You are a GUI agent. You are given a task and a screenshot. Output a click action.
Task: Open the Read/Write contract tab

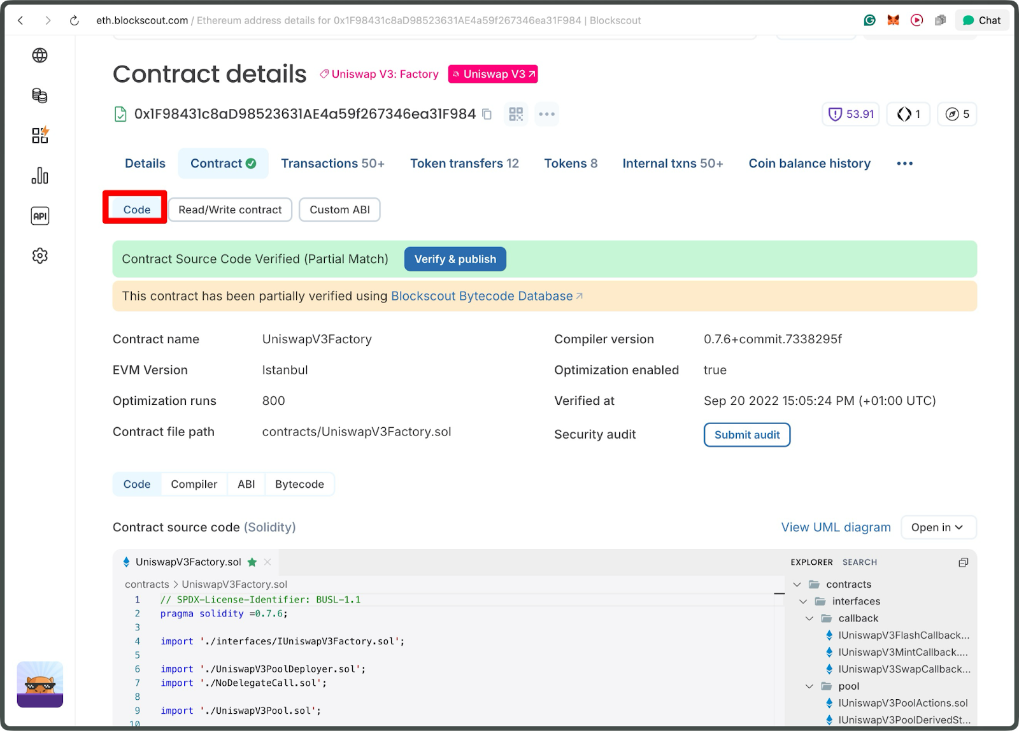[x=230, y=209]
